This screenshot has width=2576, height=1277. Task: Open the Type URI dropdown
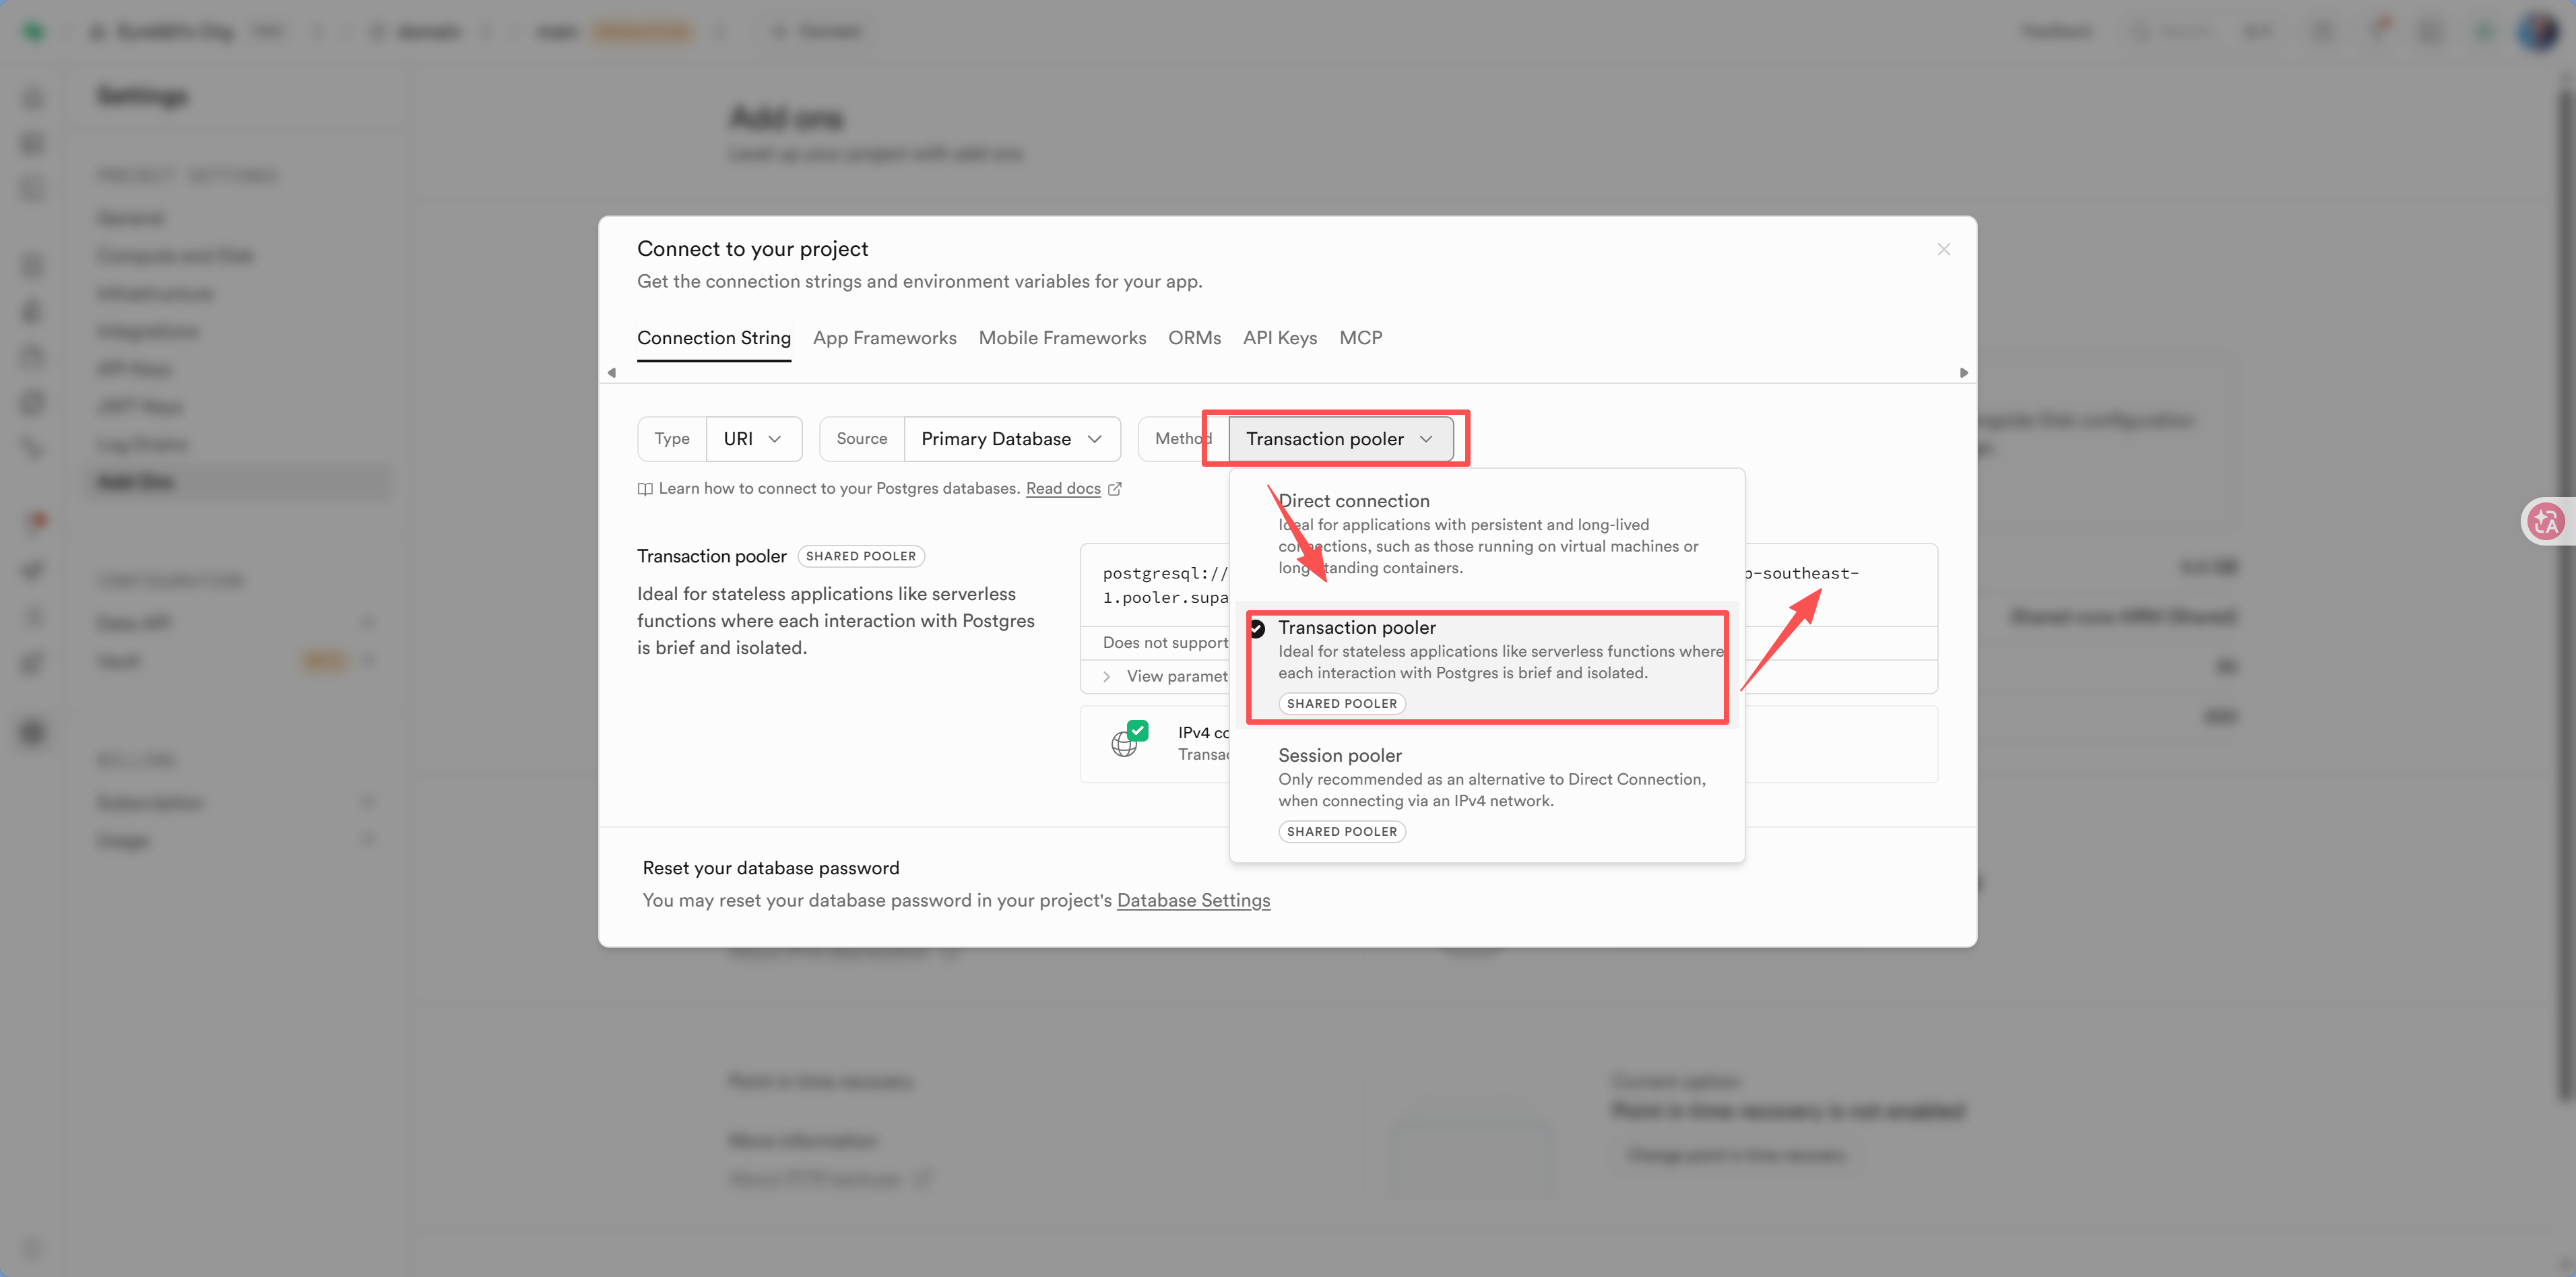click(x=753, y=439)
